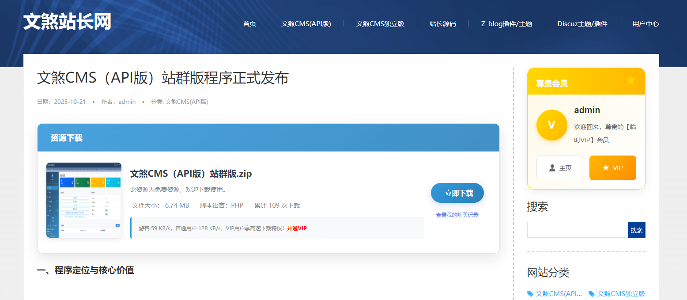Click the 立即下载 download button
This screenshot has height=300, width=687.
tap(457, 193)
